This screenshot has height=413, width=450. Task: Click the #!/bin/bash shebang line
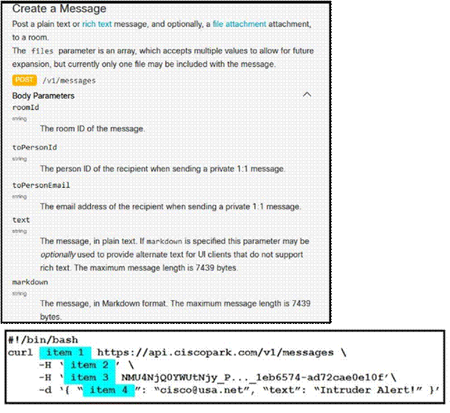click(43, 340)
